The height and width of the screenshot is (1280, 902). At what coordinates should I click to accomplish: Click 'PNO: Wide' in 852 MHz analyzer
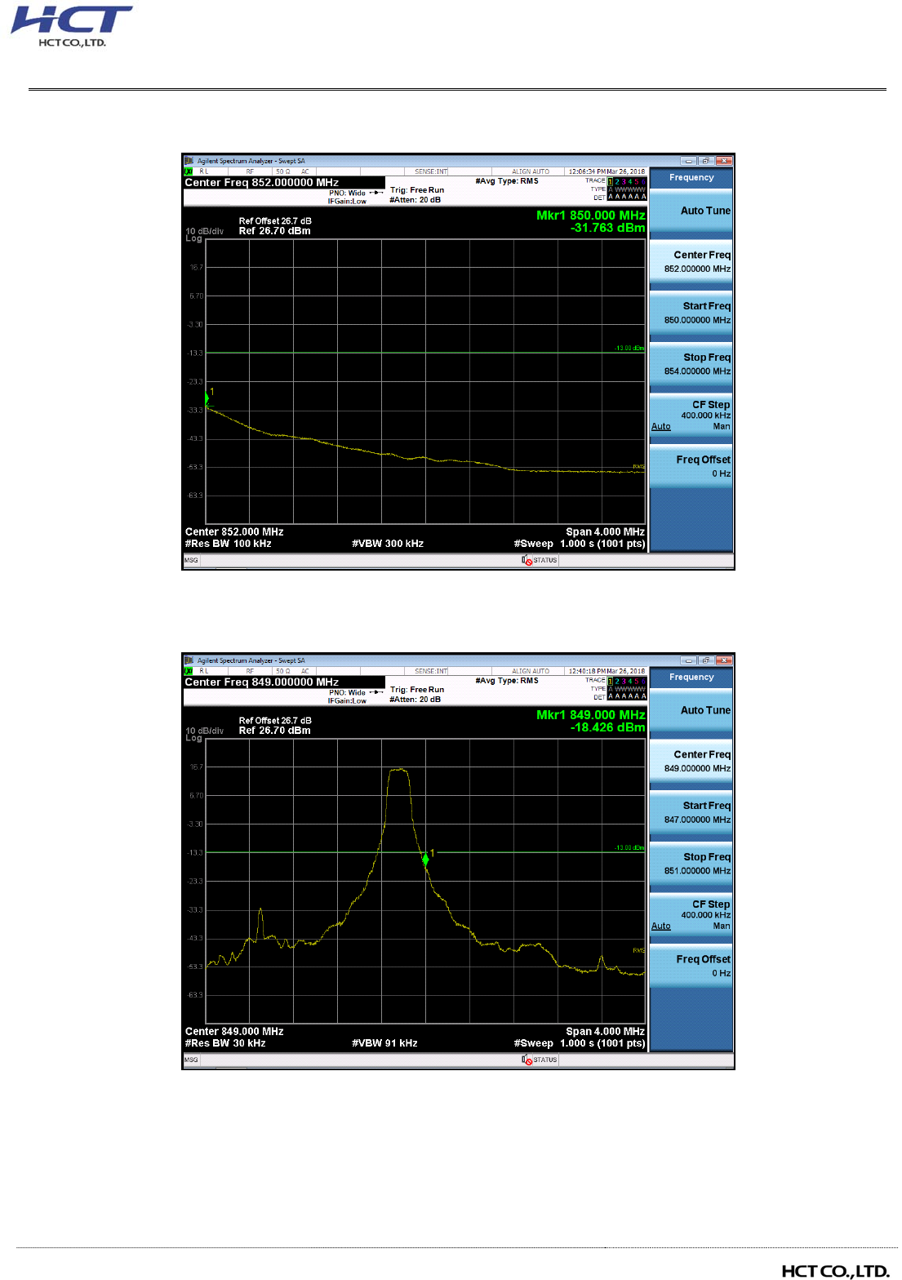pyautogui.click(x=347, y=193)
